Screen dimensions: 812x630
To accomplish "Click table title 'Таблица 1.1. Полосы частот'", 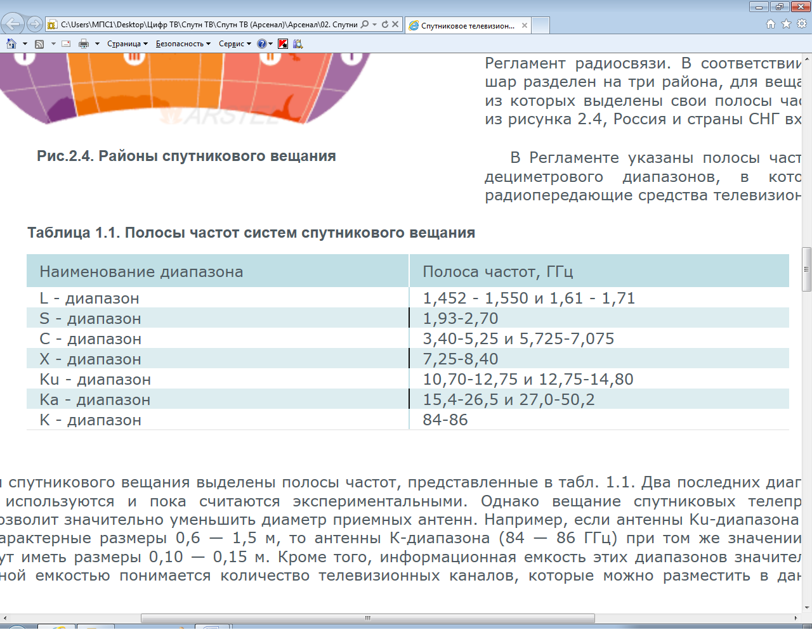I will [x=251, y=233].
